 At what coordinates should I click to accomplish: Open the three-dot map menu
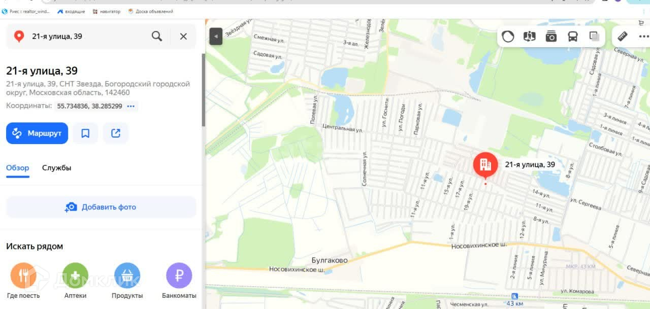pos(643,36)
